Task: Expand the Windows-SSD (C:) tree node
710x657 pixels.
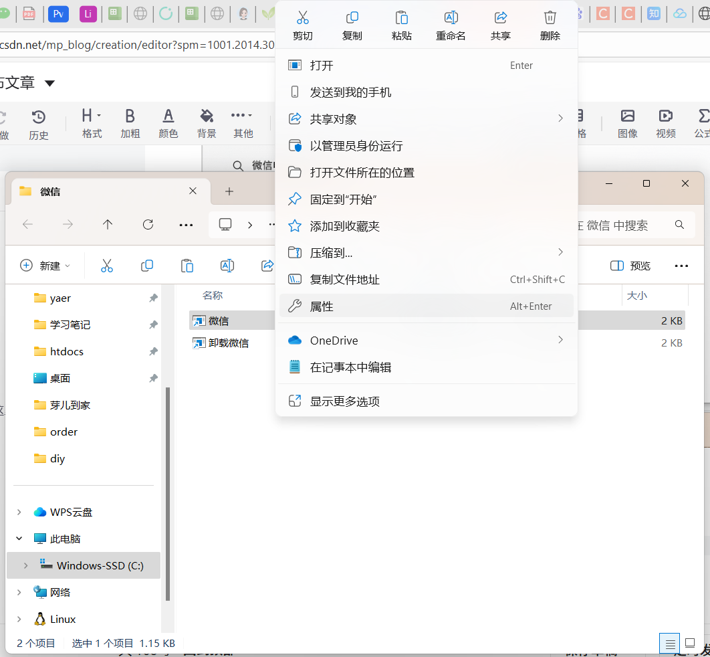Action: pos(26,565)
